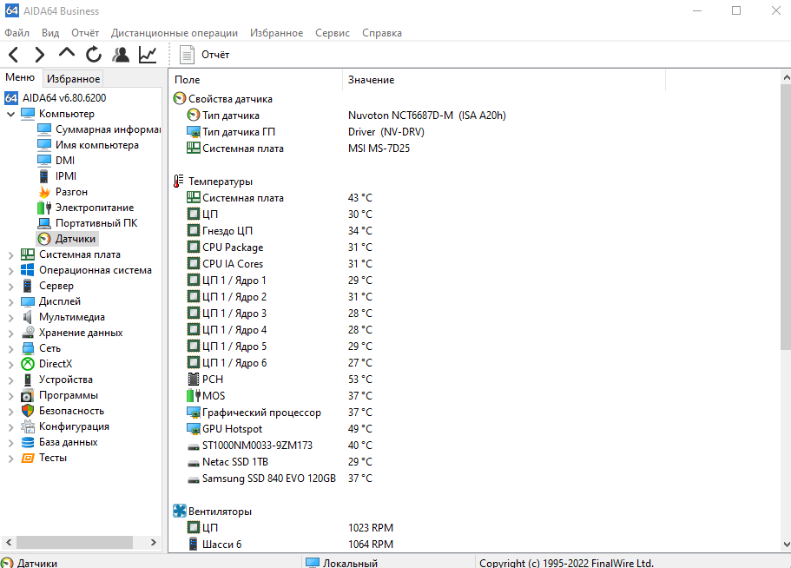
Task: Click the Мультимедиа speaker icon
Action: coord(28,317)
